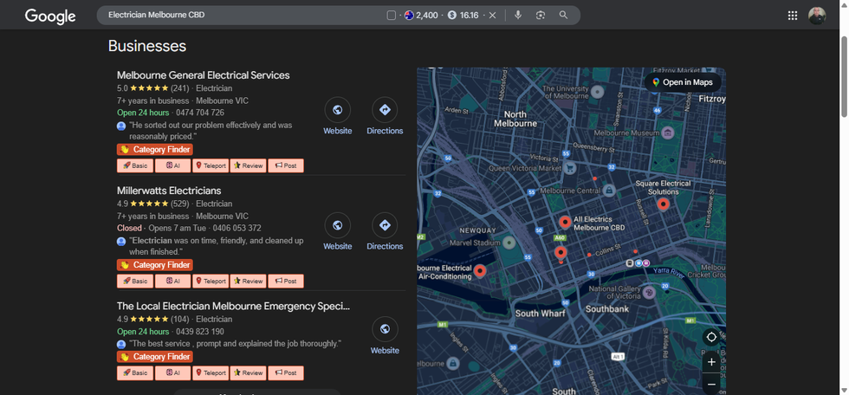
Task: Open the Google account avatar
Action: [x=817, y=16]
